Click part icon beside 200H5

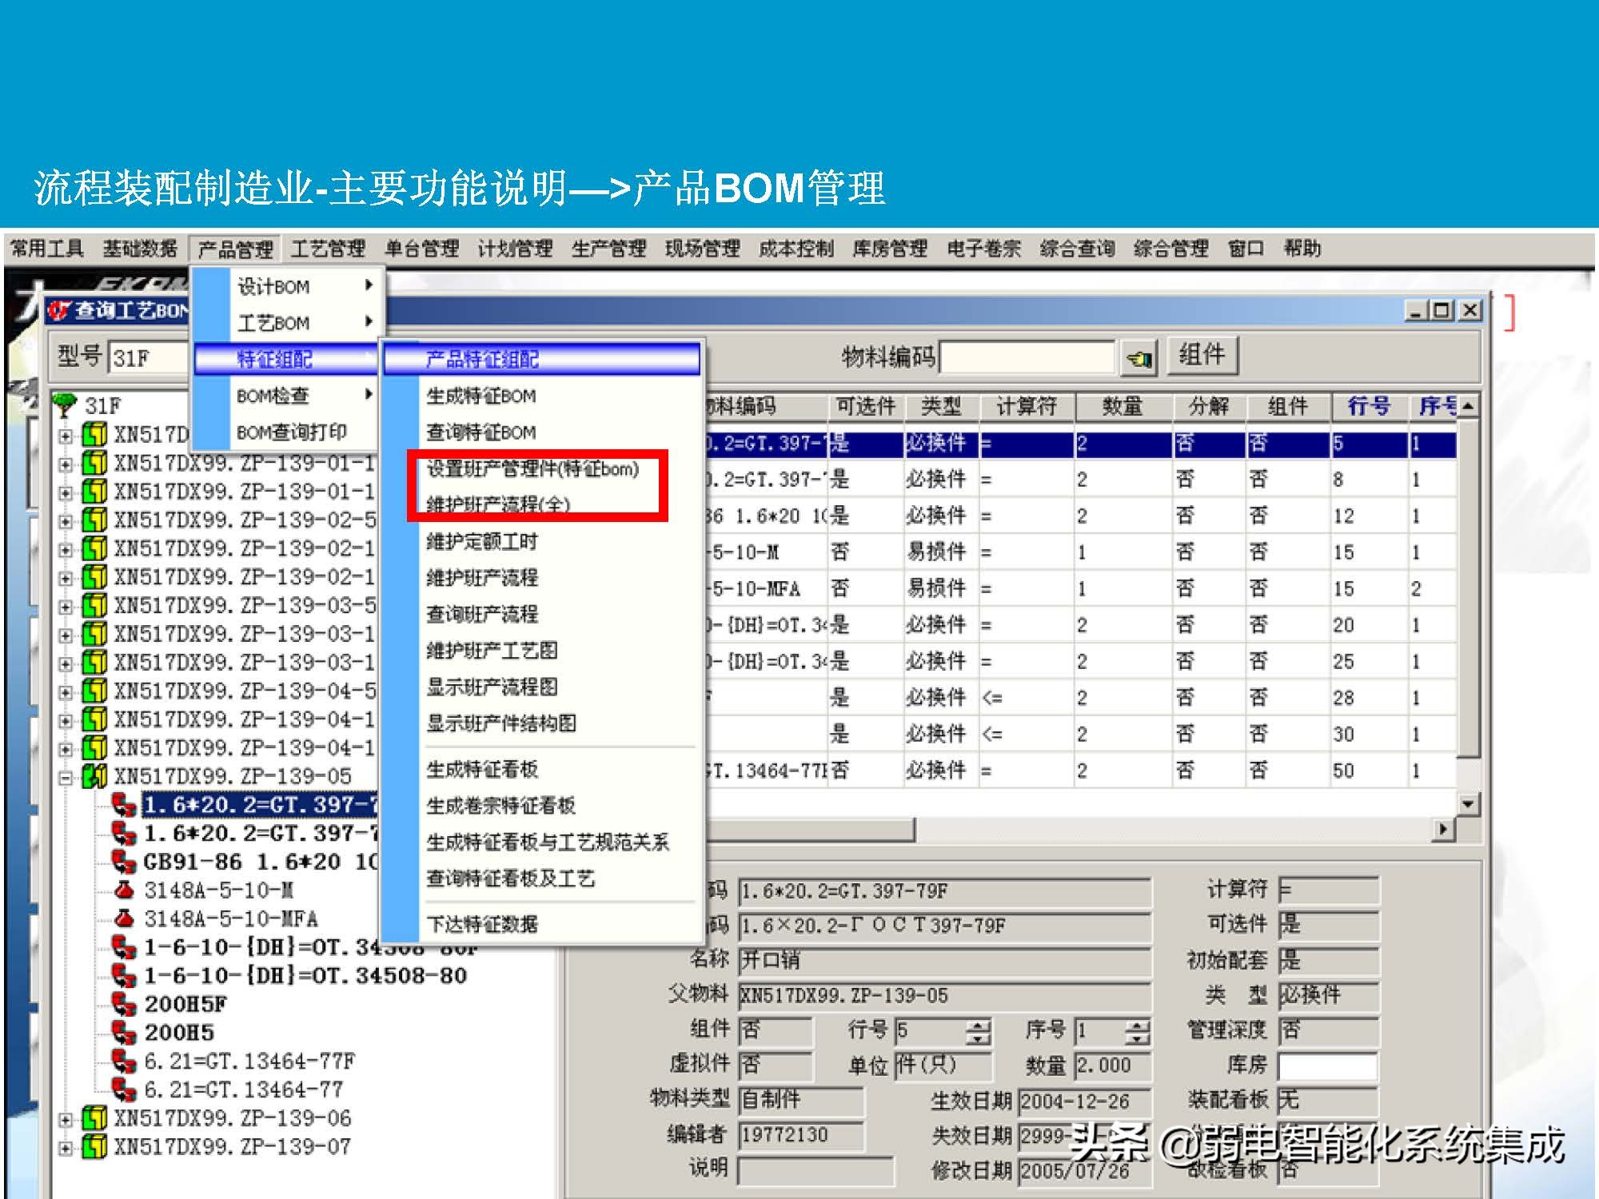pyautogui.click(x=124, y=1032)
